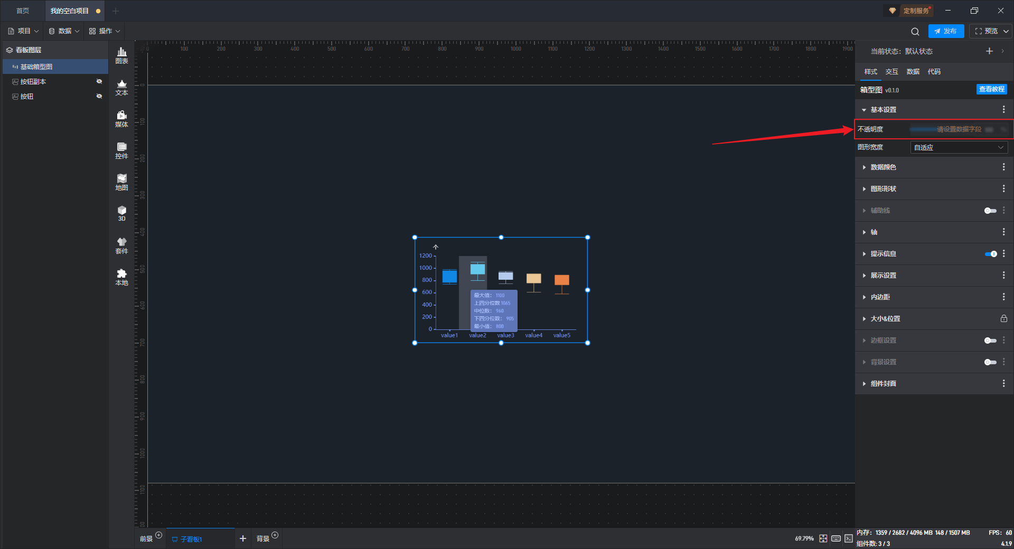Click the search magnifier icon
The image size is (1014, 549).
pos(915,31)
